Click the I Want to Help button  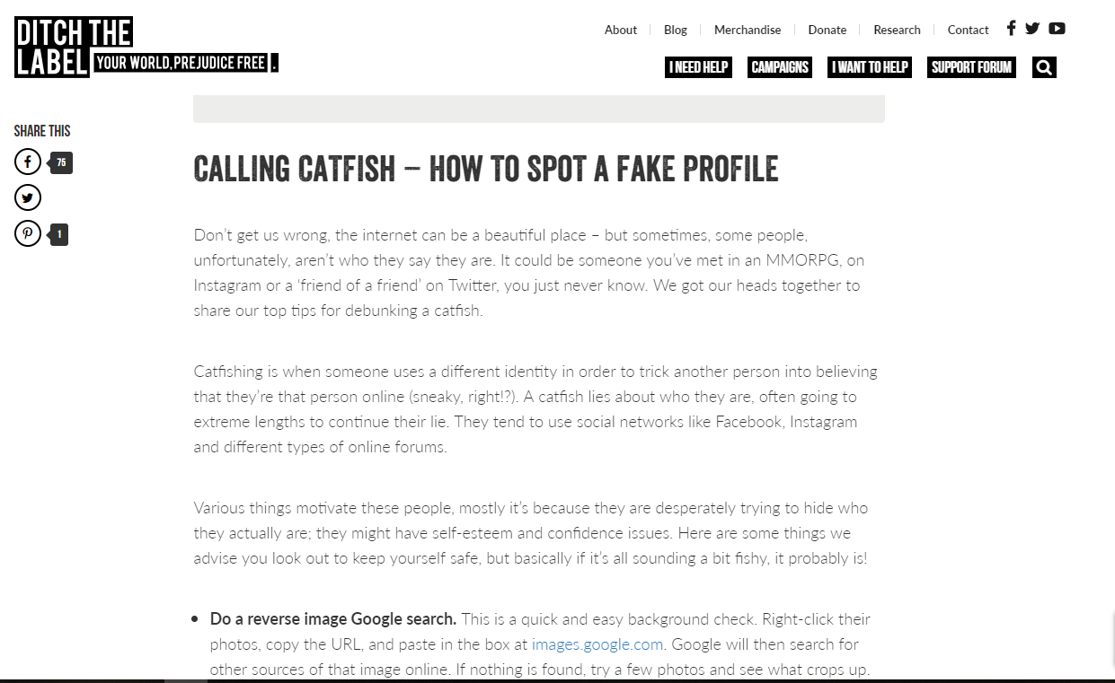click(x=870, y=67)
